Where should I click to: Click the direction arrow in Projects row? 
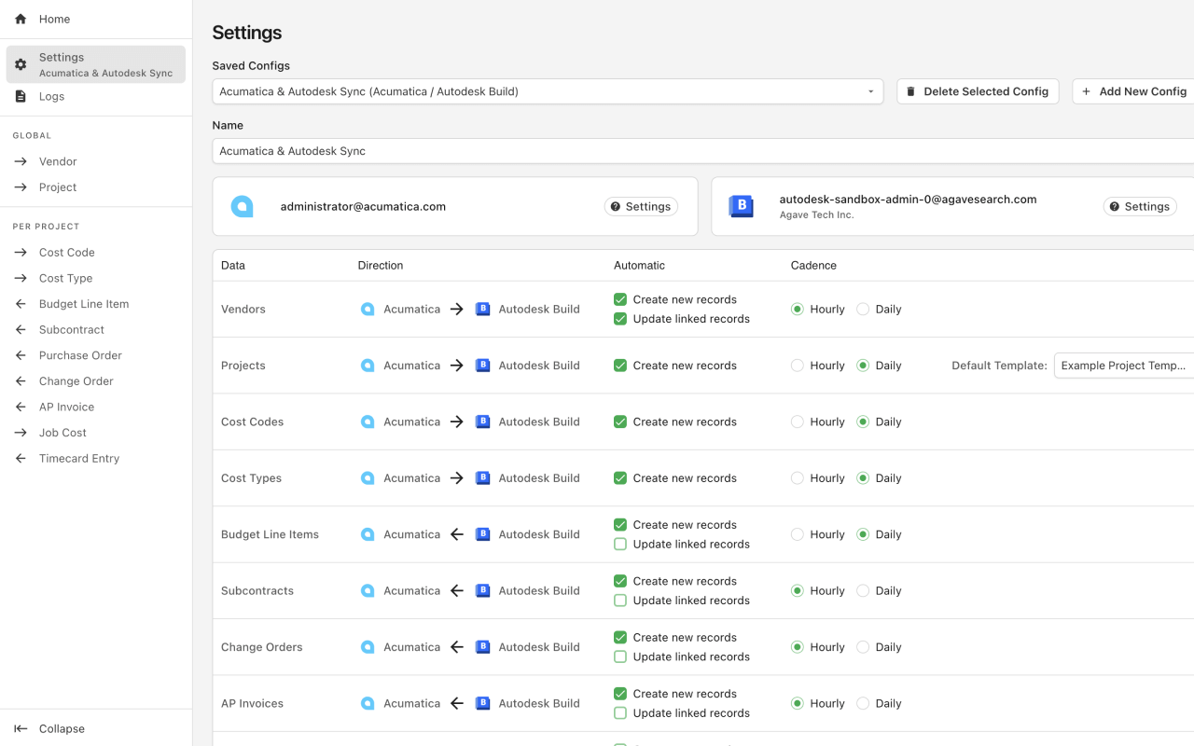tap(457, 366)
